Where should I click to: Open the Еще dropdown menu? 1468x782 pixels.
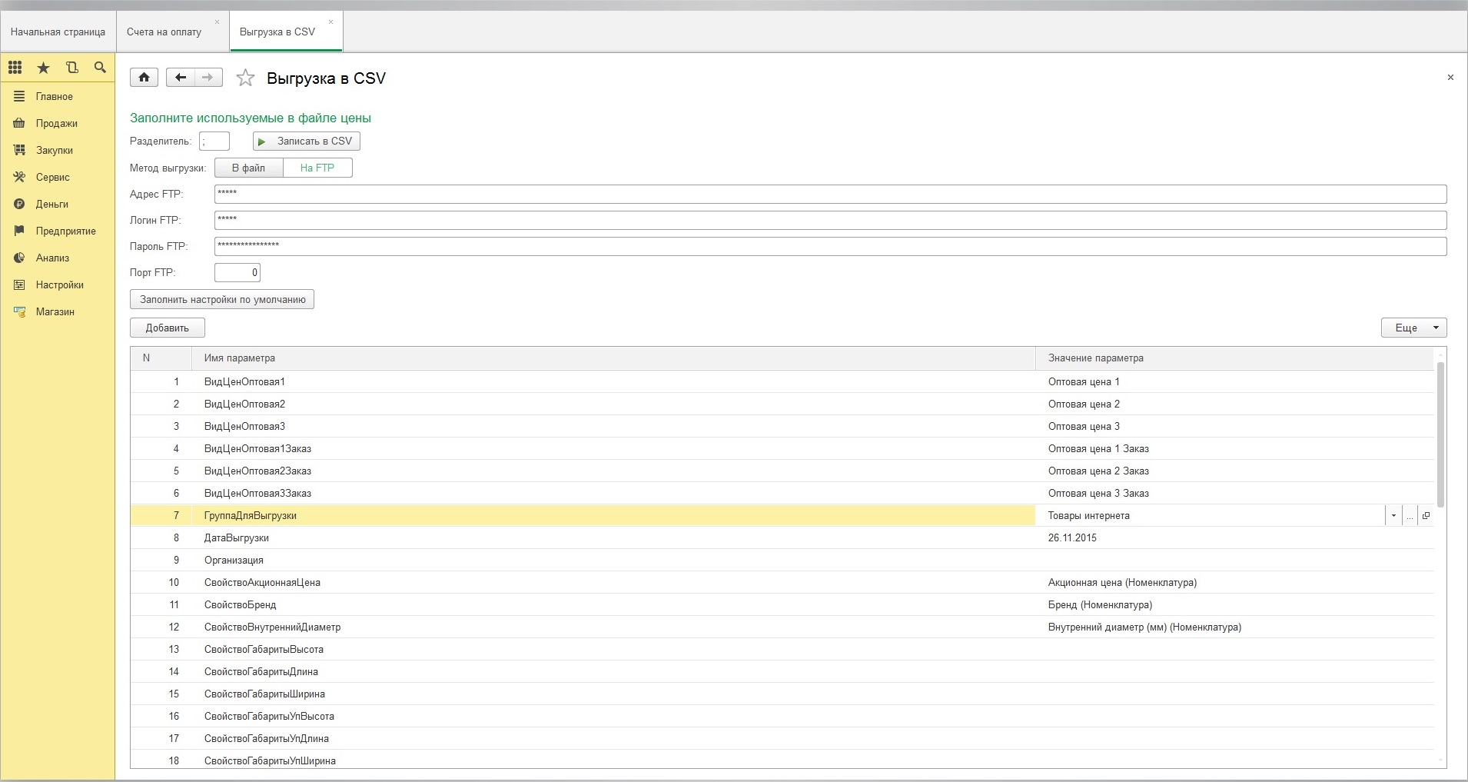(1413, 328)
